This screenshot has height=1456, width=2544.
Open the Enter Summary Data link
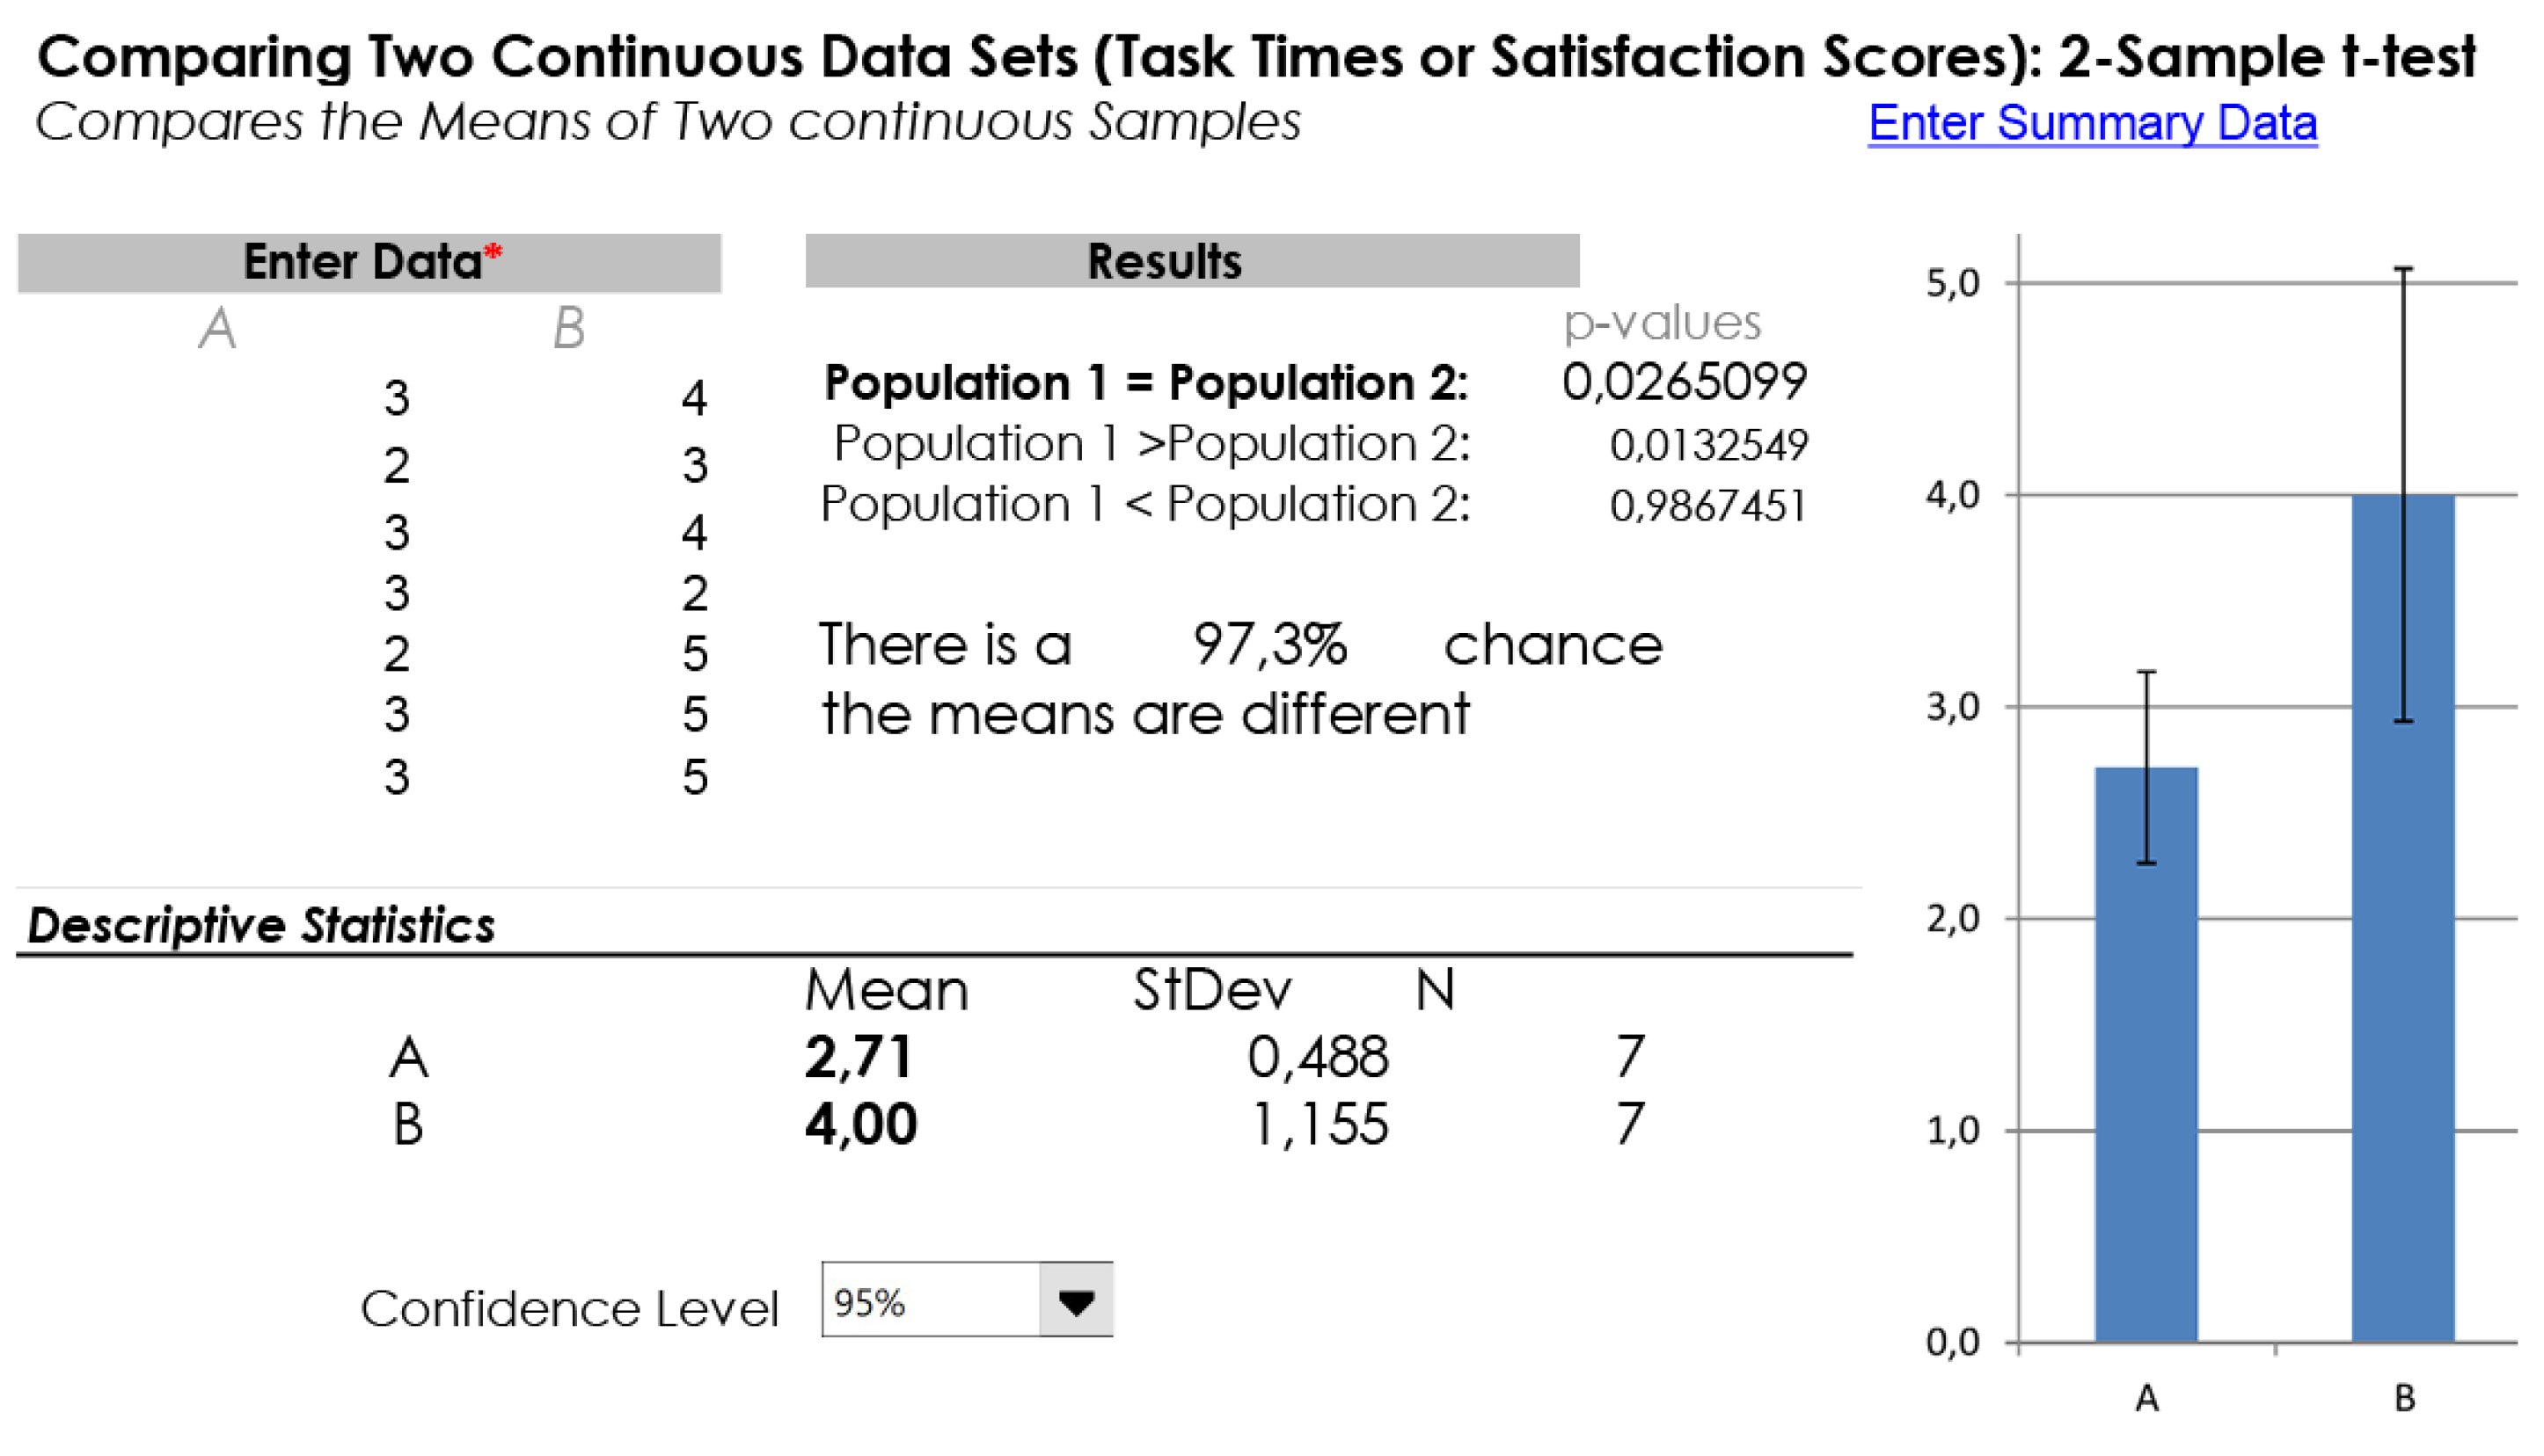(x=2092, y=123)
